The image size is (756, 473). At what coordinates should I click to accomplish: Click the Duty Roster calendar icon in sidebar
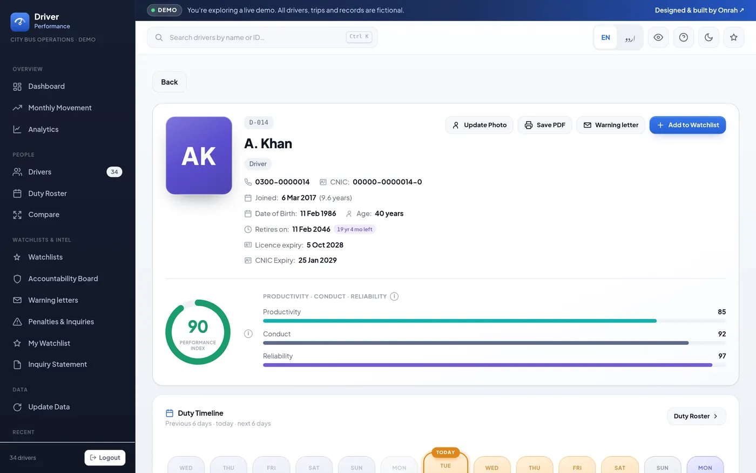[17, 194]
